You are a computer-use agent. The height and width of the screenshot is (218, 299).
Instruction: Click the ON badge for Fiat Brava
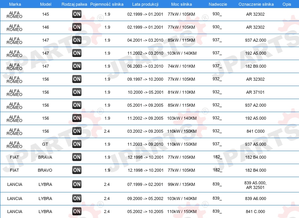[x=77, y=157]
